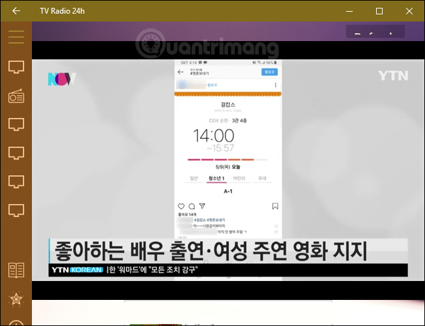The height and width of the screenshot is (326, 425).
Task: Open favorites with the star icon
Action: [16, 299]
